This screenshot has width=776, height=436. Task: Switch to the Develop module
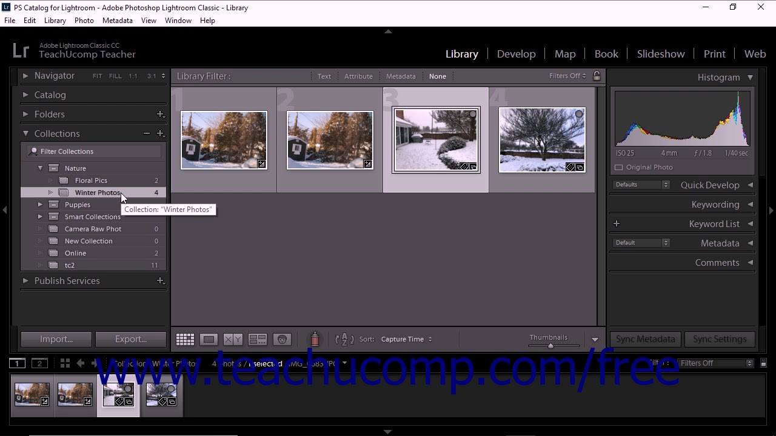(517, 54)
